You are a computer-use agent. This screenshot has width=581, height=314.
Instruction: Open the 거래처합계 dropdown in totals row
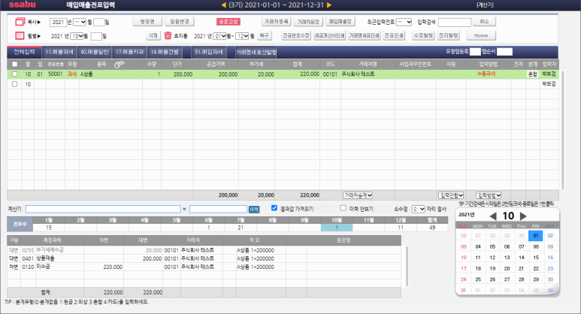pyautogui.click(x=358, y=195)
